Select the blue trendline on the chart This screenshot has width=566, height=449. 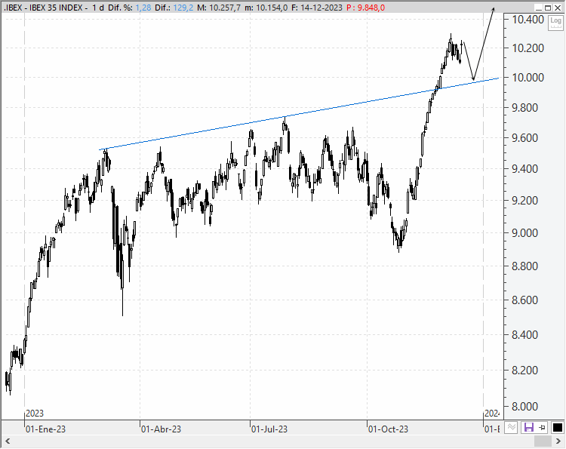[300, 114]
